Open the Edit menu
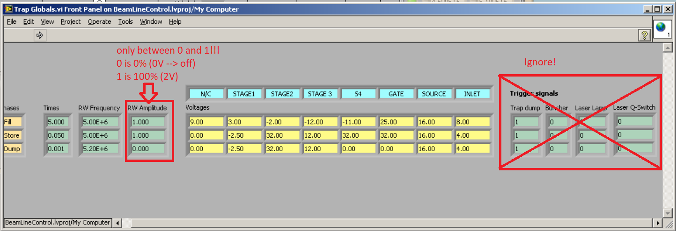 click(x=29, y=21)
